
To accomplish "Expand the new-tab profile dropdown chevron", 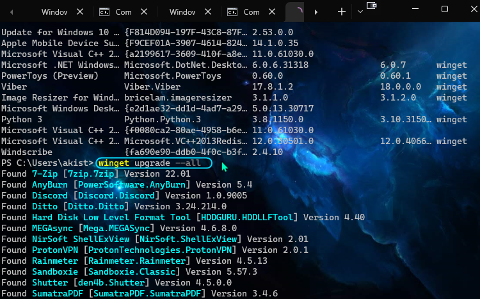I will (x=360, y=12).
